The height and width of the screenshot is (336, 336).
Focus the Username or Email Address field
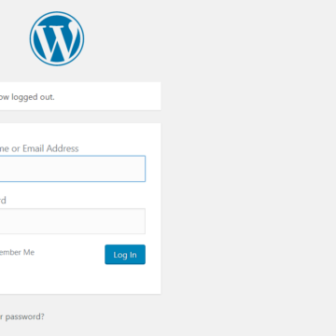click(72, 169)
